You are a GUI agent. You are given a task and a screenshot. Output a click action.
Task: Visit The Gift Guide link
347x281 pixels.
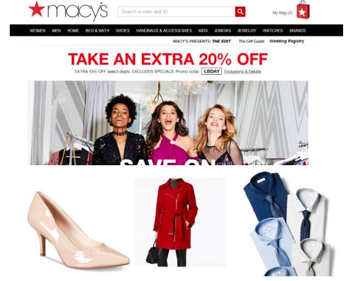tap(251, 42)
